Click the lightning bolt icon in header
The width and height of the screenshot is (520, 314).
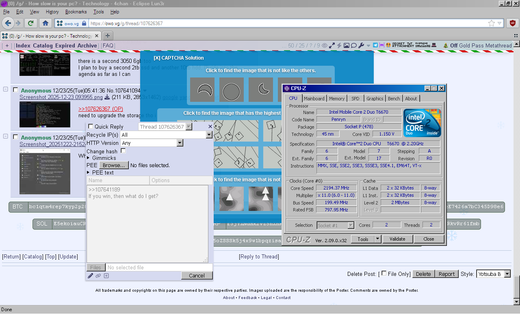point(339,45)
